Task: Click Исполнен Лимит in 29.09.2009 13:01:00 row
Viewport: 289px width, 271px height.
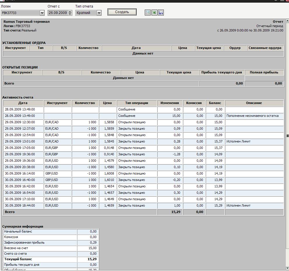Action: tap(238, 142)
